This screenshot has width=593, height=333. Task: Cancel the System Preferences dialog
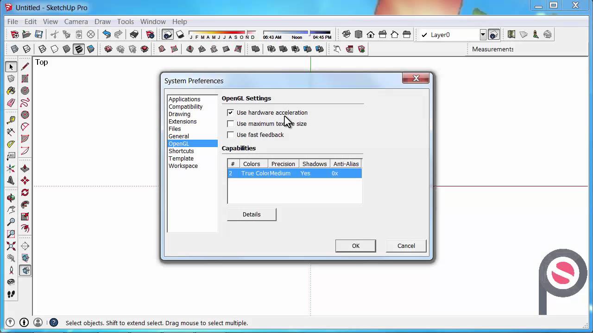(x=406, y=246)
